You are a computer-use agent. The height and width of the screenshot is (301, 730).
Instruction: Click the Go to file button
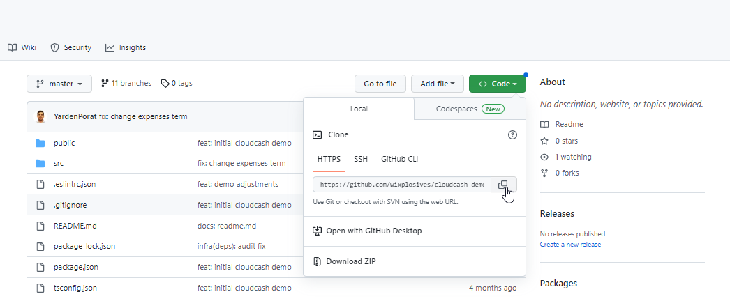click(380, 84)
